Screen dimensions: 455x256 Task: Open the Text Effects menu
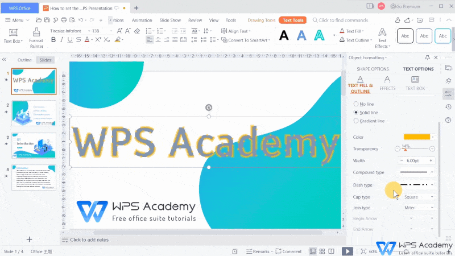tap(382, 38)
